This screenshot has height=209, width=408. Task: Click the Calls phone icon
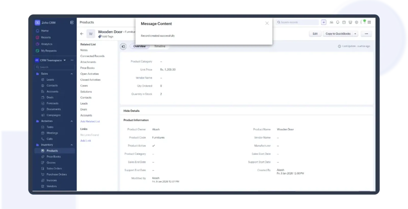[43, 139]
